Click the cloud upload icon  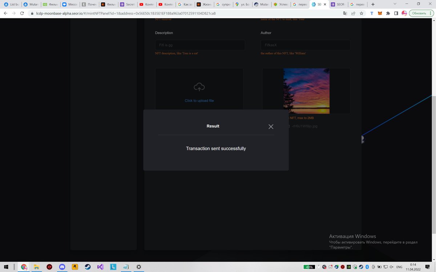(199, 87)
